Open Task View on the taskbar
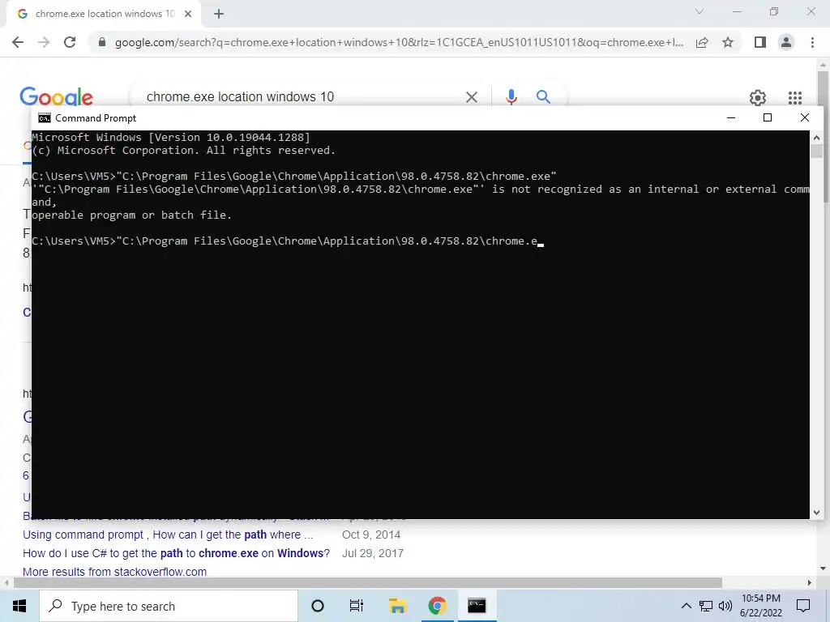 (x=357, y=606)
